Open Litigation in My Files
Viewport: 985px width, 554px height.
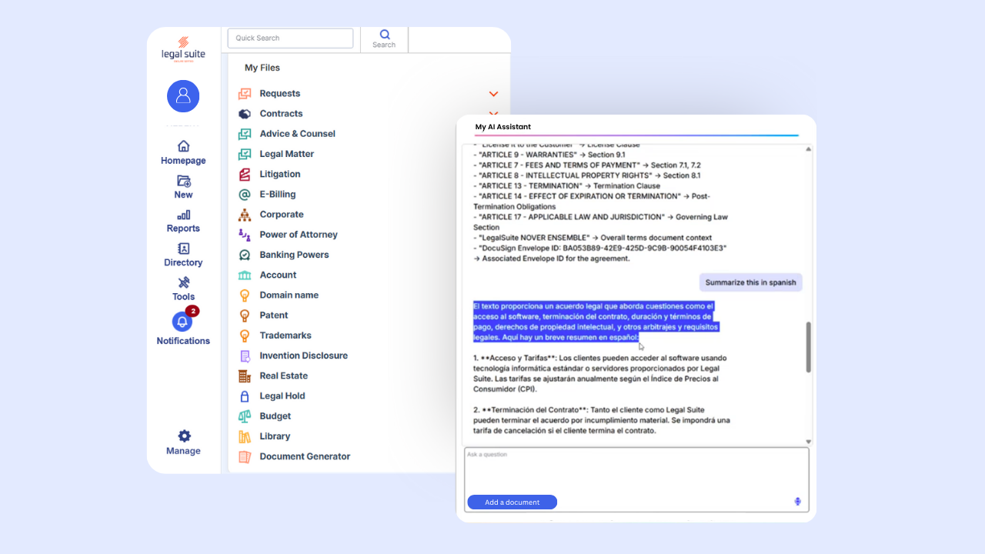(x=279, y=174)
